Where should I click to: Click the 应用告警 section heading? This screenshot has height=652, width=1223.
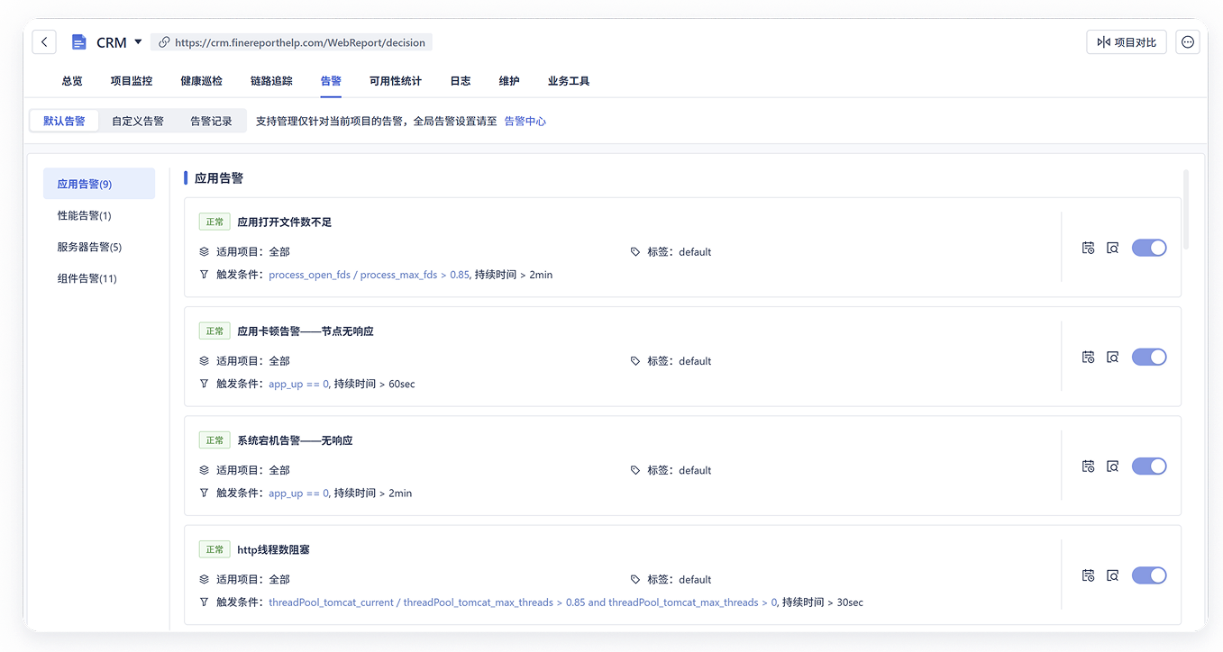pyautogui.click(x=219, y=178)
